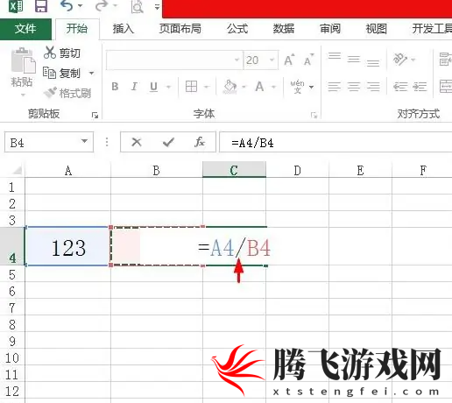
Task: Expand the Copy dropdown arrow
Action: pyautogui.click(x=91, y=73)
